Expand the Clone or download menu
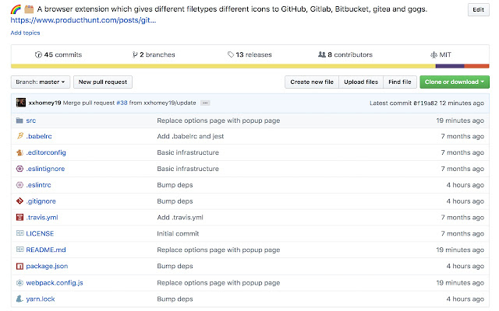Viewport: 499px width, 311px height. [x=455, y=82]
